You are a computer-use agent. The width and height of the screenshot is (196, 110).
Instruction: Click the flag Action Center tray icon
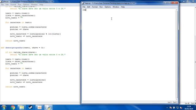[171, 108]
